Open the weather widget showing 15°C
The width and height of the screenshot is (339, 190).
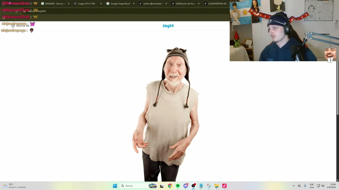(15, 186)
